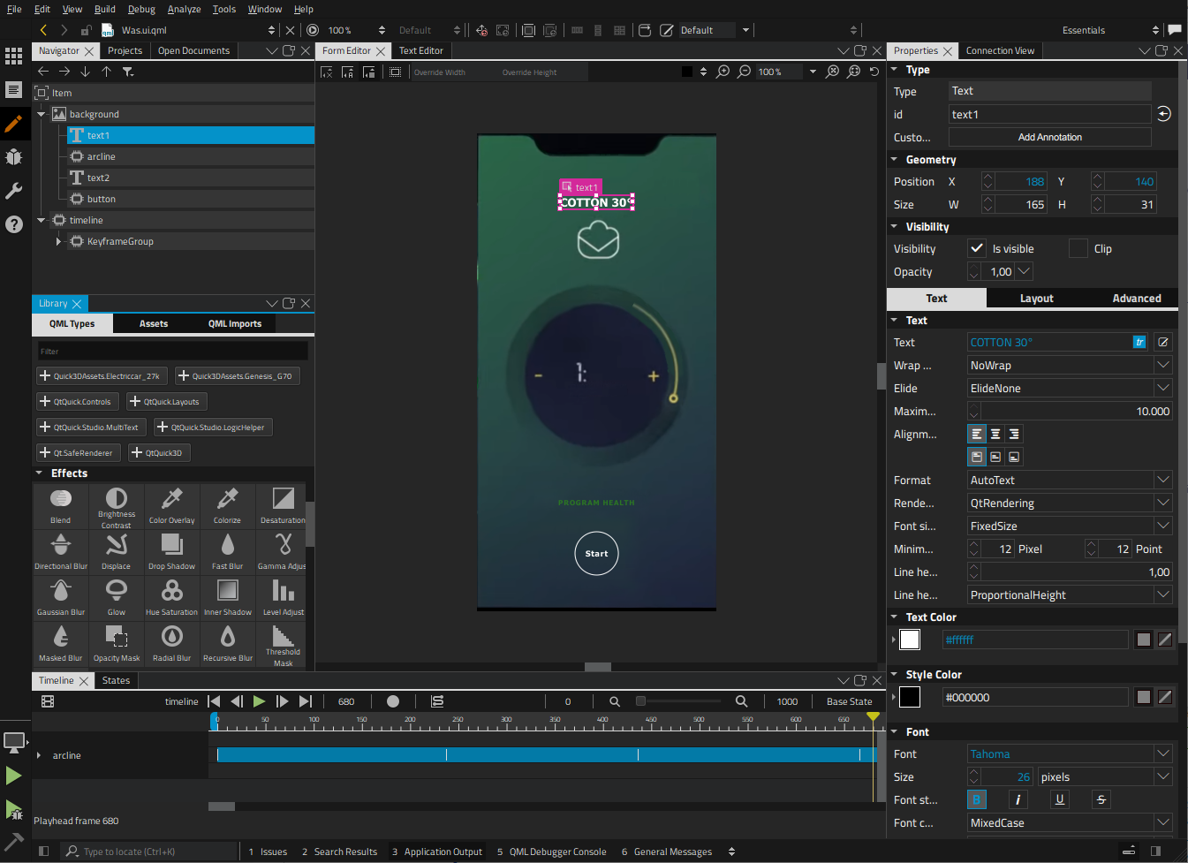Switch to the Text Editor tab
Image resolution: width=1188 pixels, height=863 pixels.
pos(421,50)
